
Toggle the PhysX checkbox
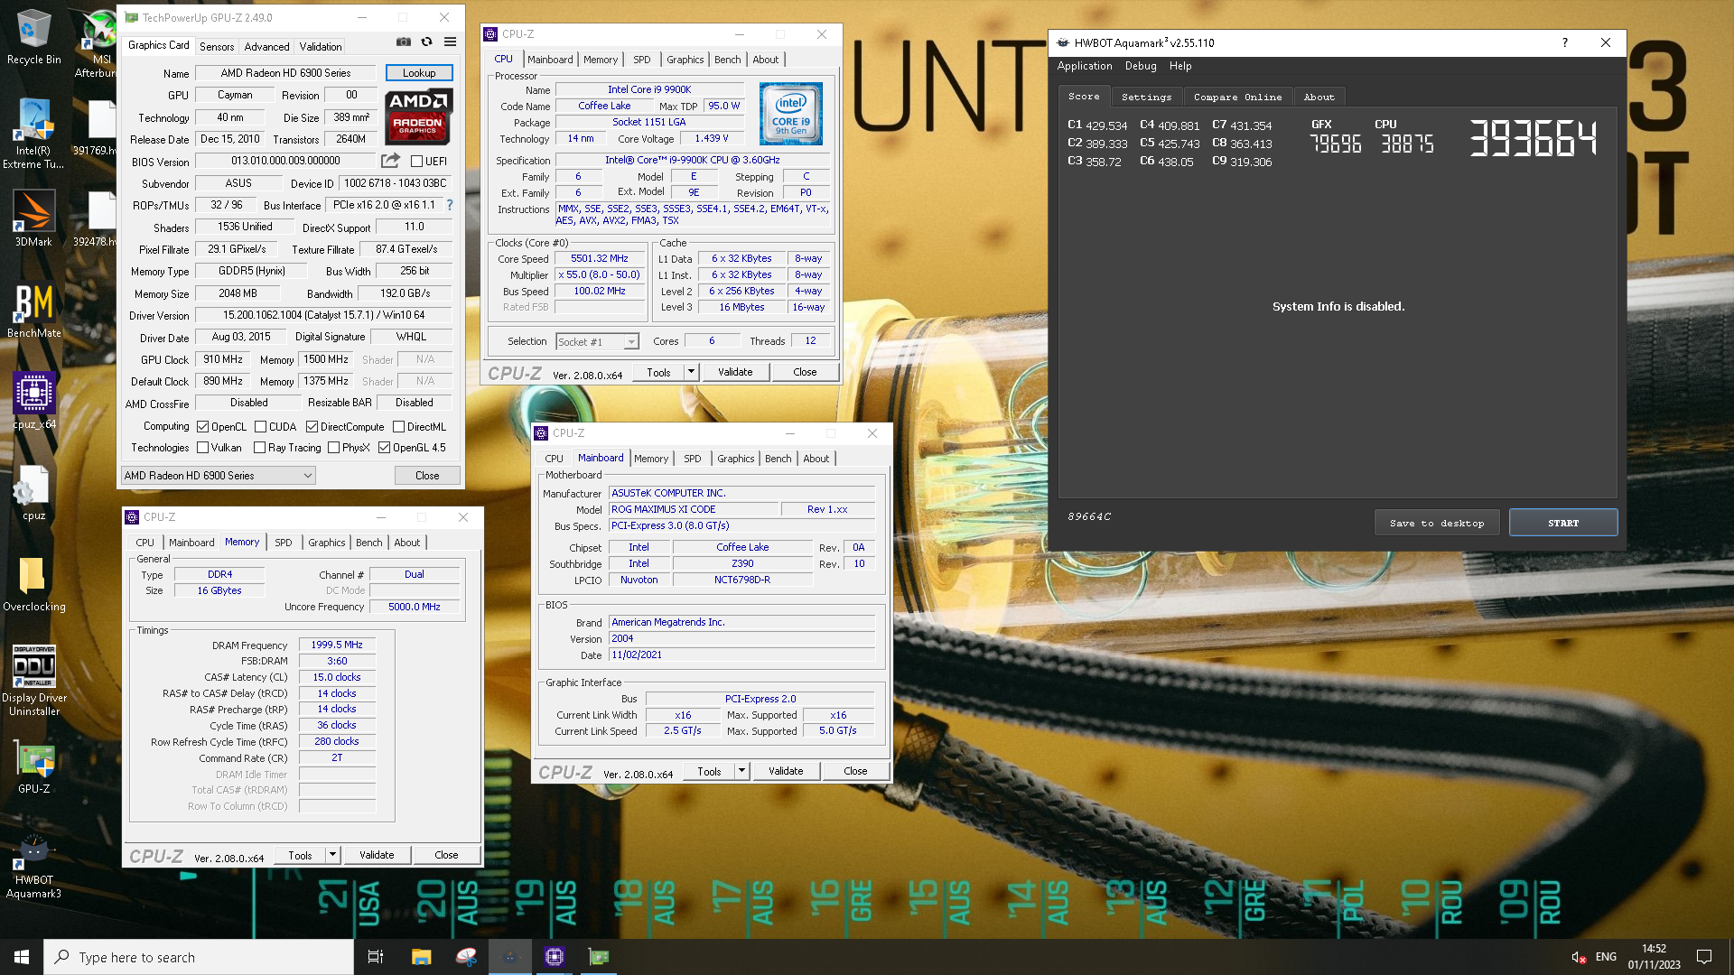click(x=334, y=448)
